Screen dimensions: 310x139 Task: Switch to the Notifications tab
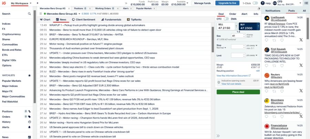[273, 11]
